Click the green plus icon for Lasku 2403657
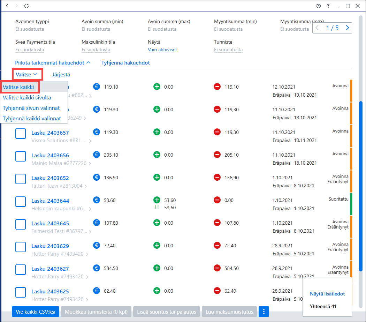The image size is (366, 322). 157,132
